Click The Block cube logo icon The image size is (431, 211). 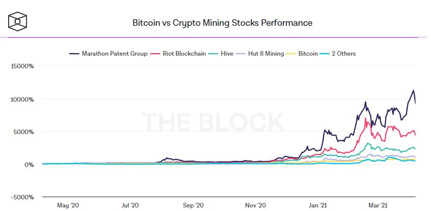[17, 21]
